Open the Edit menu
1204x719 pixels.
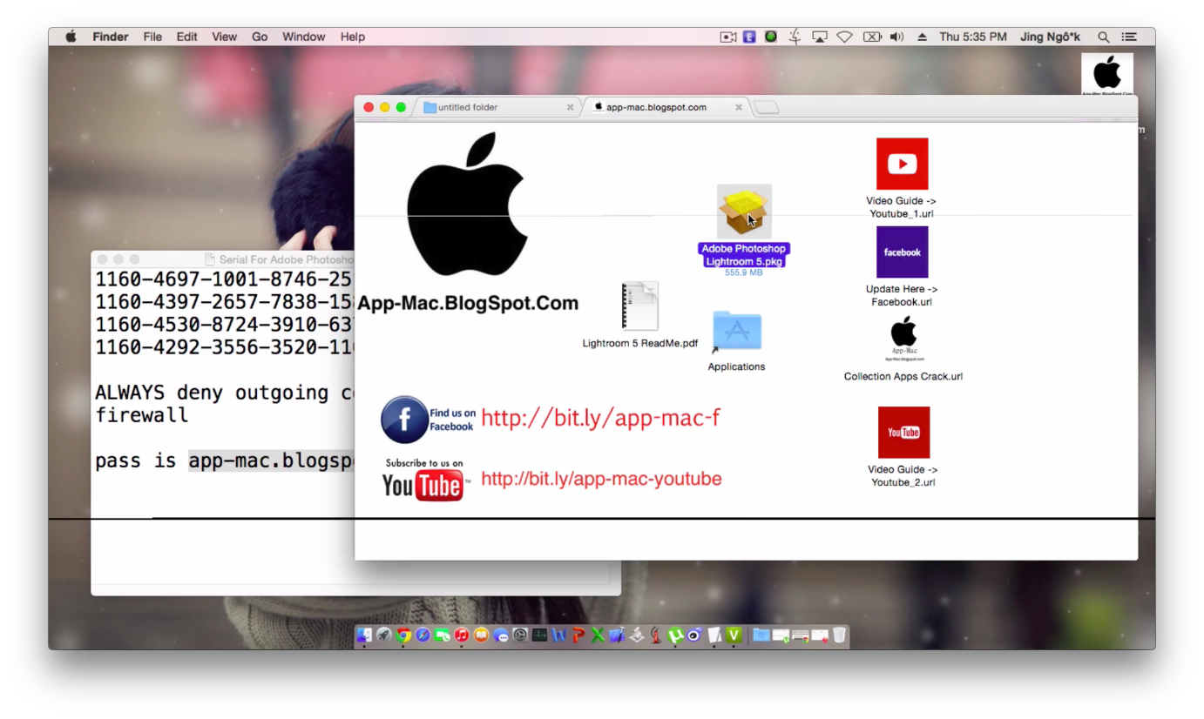(186, 37)
